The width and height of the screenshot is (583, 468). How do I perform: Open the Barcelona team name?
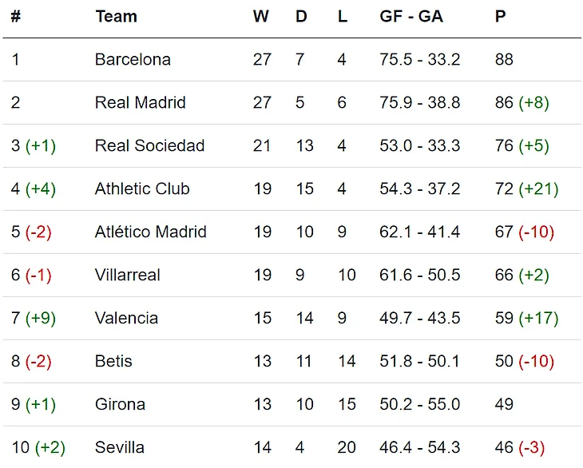pyautogui.click(x=133, y=60)
